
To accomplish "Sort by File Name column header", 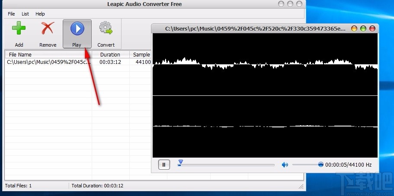I will point(48,54).
